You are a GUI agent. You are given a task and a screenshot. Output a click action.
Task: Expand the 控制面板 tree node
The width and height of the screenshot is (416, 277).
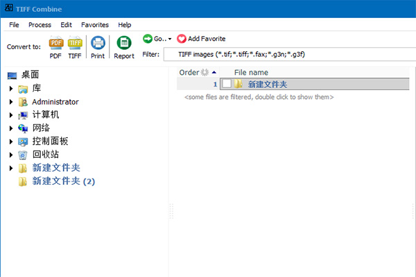11,141
